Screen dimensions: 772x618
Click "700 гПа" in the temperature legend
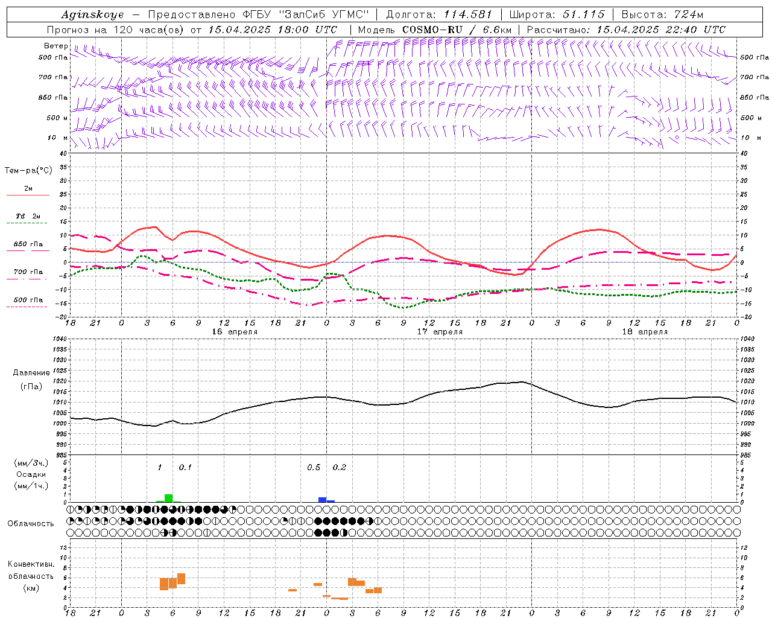(28, 272)
